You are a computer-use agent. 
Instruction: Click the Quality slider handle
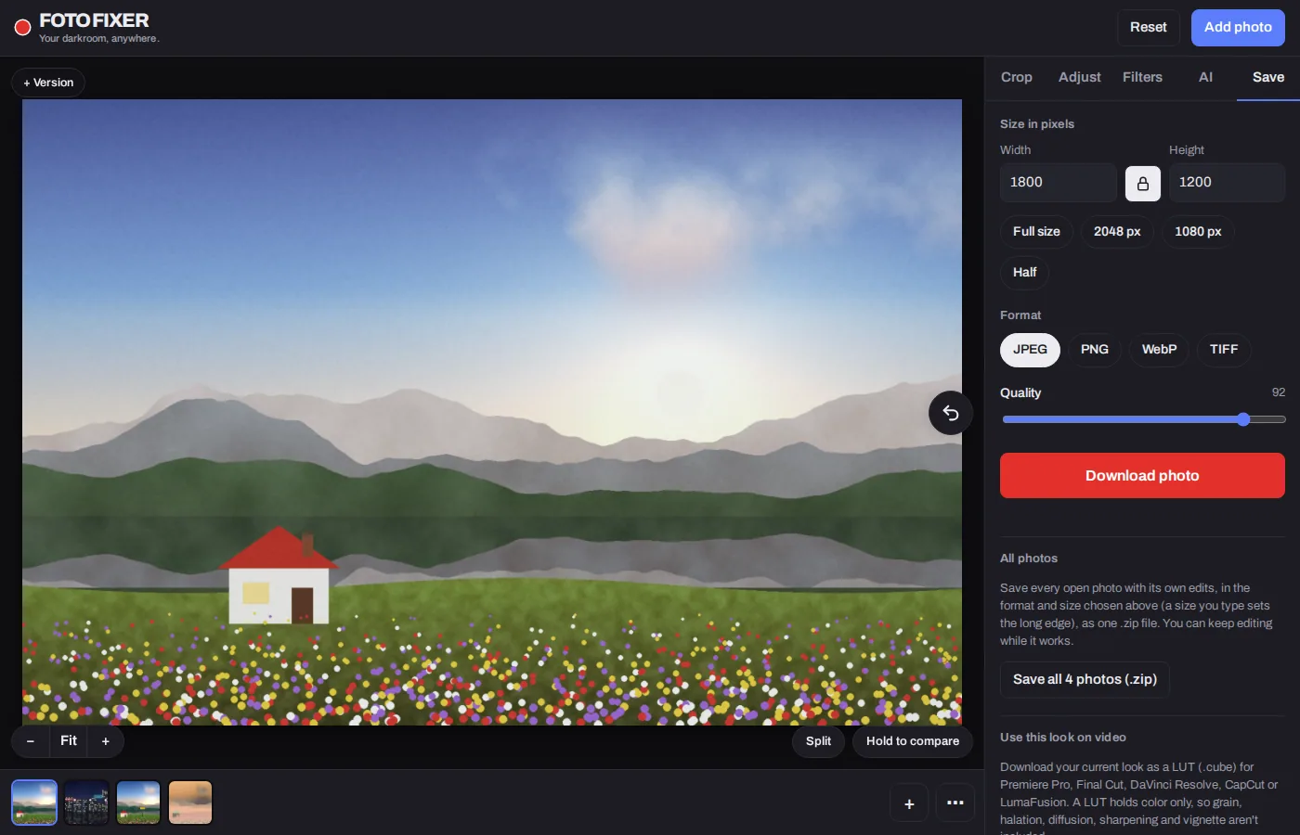coord(1243,419)
